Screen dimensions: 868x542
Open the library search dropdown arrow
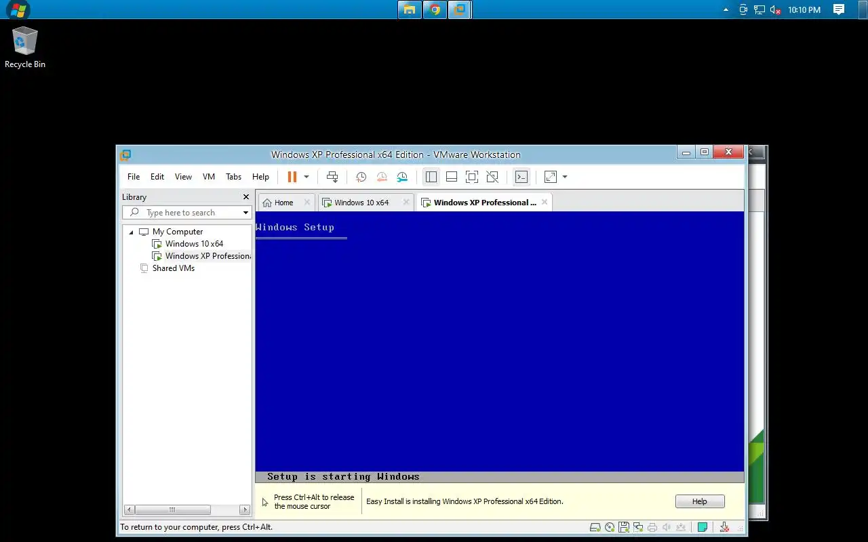[x=245, y=213]
